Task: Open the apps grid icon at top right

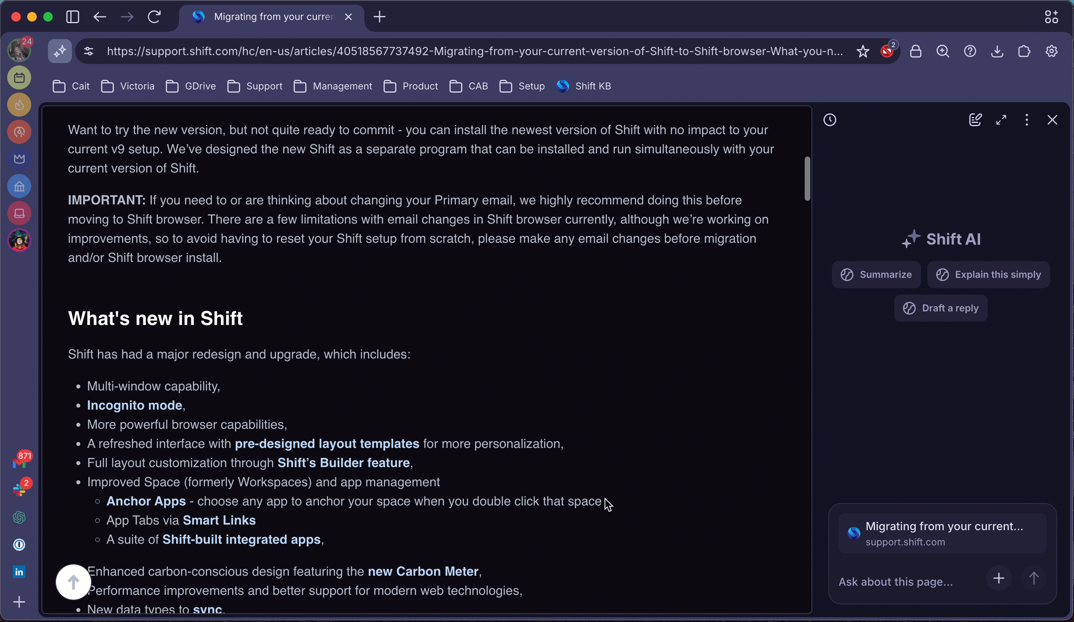Action: (1051, 17)
